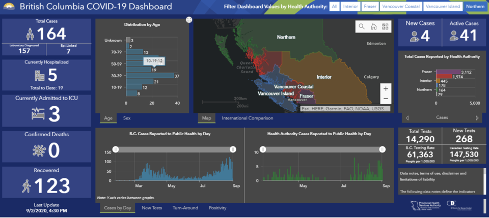Filter dashboard by All health authorities

pyautogui.click(x=334, y=6)
